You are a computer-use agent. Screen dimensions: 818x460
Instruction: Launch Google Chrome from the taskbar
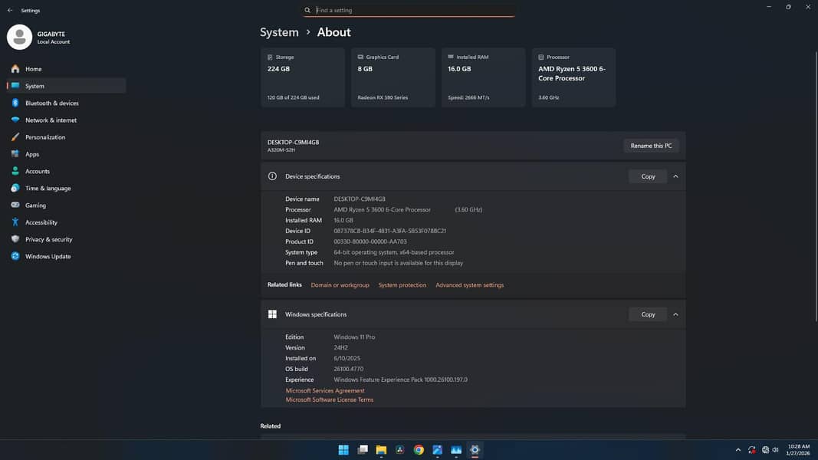[x=419, y=450]
